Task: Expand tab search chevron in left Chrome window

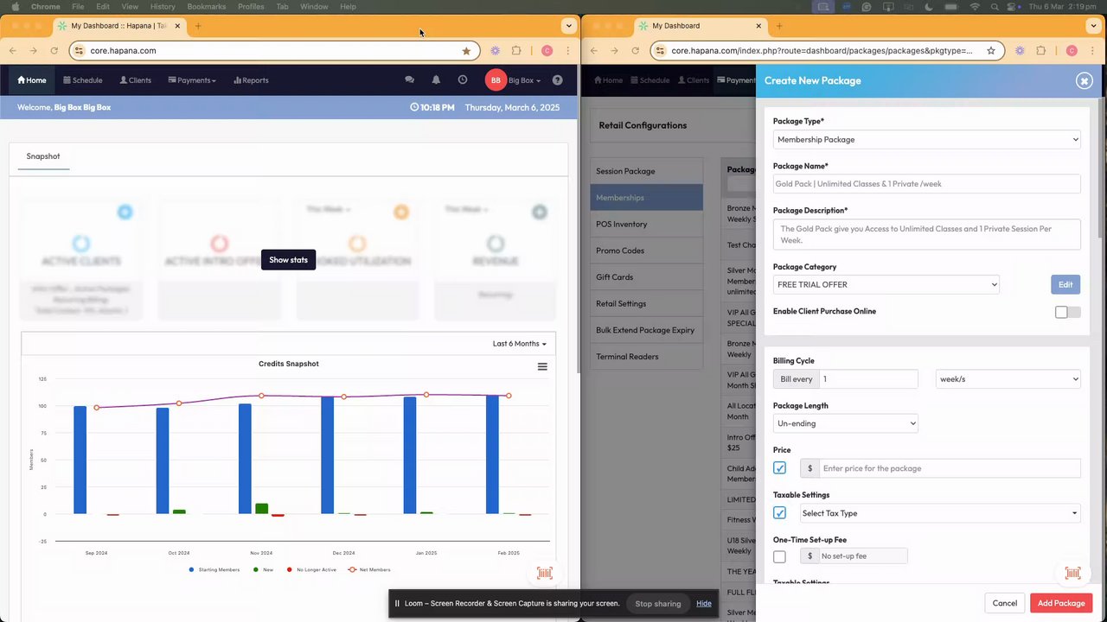Action: pos(568,26)
